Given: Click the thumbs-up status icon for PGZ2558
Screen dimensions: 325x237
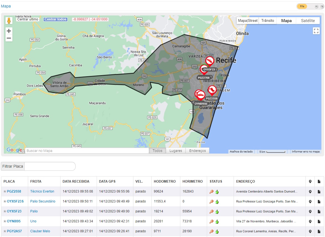Looking at the screenshot, I should [217, 192].
